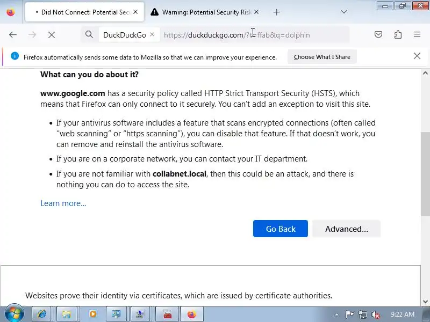
Task: Go back one page using back arrow
Action: 13,35
